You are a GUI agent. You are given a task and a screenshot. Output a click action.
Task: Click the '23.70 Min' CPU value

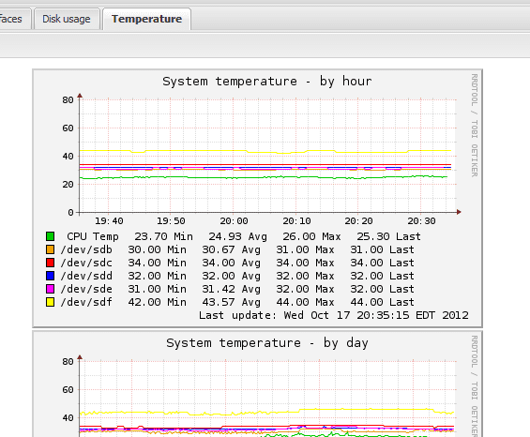point(163,236)
